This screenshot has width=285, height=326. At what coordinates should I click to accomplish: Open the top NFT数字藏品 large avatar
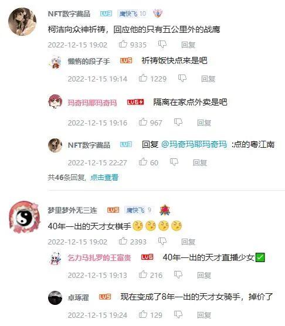pos(22,22)
